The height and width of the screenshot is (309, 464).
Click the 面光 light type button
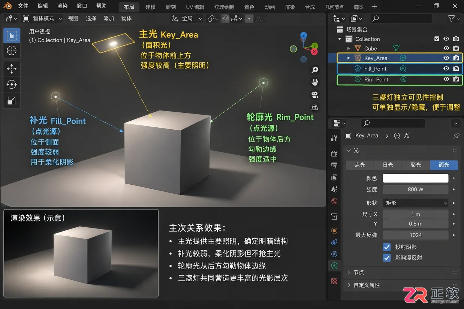444,165
